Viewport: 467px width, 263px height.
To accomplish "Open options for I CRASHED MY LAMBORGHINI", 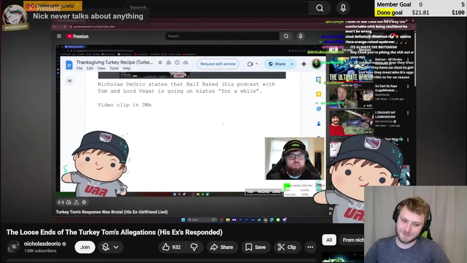I will (408, 113).
